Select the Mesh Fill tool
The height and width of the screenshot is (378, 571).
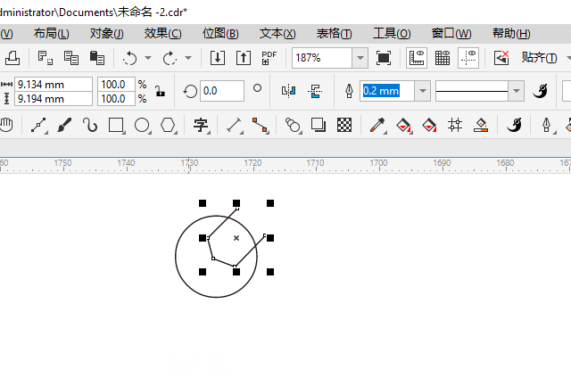455,125
